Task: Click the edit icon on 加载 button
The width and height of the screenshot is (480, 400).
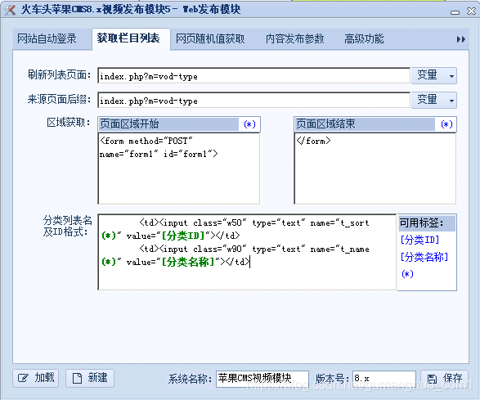Action: point(23,378)
